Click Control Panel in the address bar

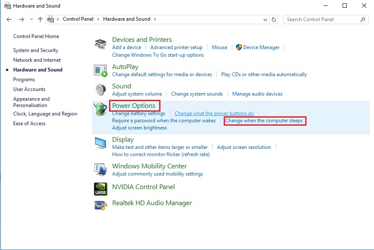(x=78, y=19)
